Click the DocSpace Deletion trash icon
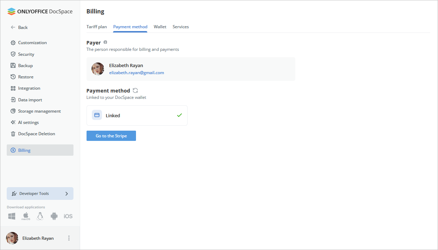Screen dimensions: 438x250 coord(13,134)
